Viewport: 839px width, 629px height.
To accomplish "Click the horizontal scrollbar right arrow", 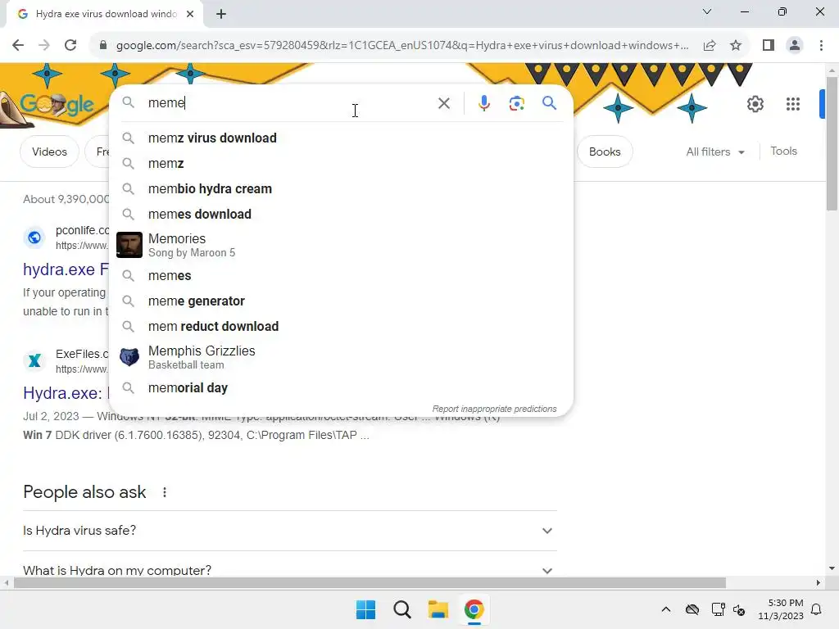I will [x=819, y=582].
